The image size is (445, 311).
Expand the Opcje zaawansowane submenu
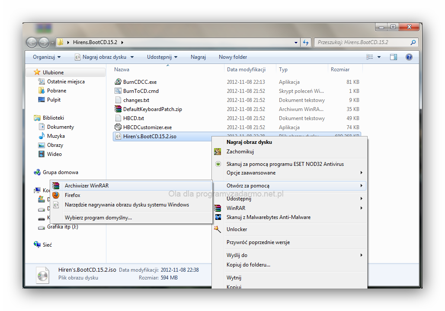(x=361, y=173)
